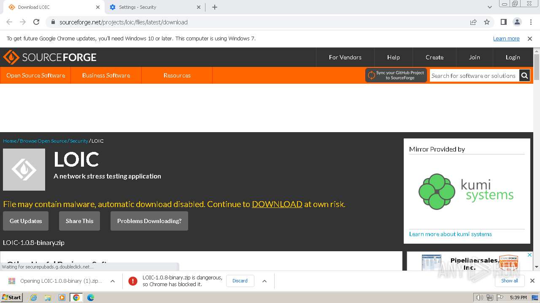Image resolution: width=540 pixels, height=303 pixels.
Task: Click Sync your GitHub Project button
Action: 396,75
